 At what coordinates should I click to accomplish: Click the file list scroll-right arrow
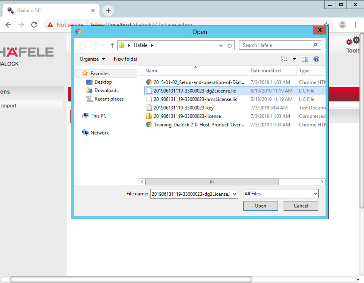click(322, 182)
